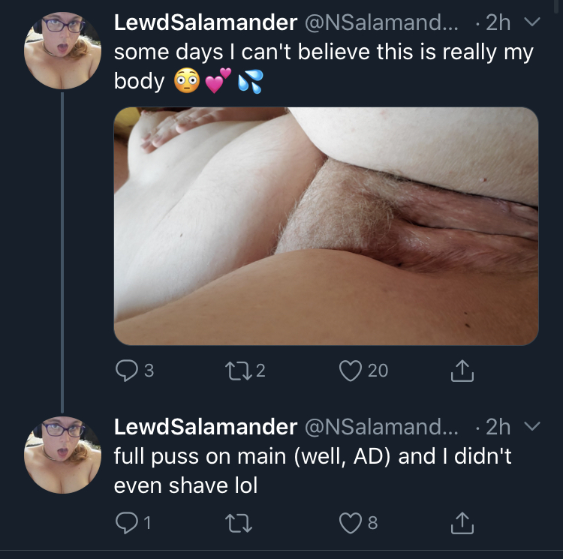Open the tweet text beginning 'some days'
The height and width of the screenshot is (559, 563).
tap(324, 66)
